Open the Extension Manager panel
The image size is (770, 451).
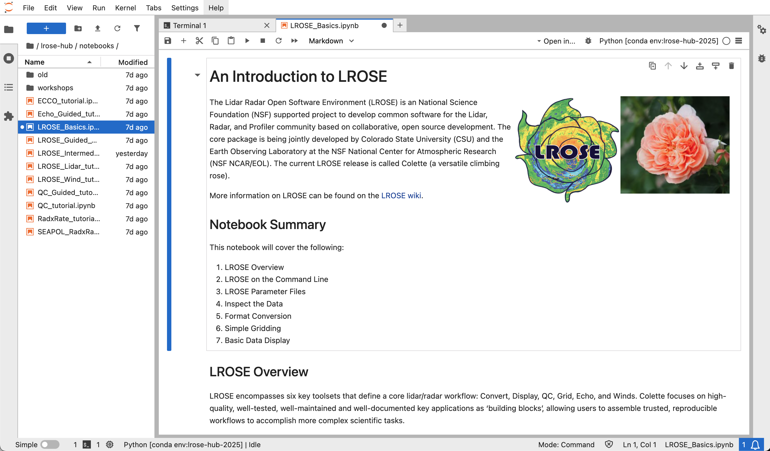point(8,116)
